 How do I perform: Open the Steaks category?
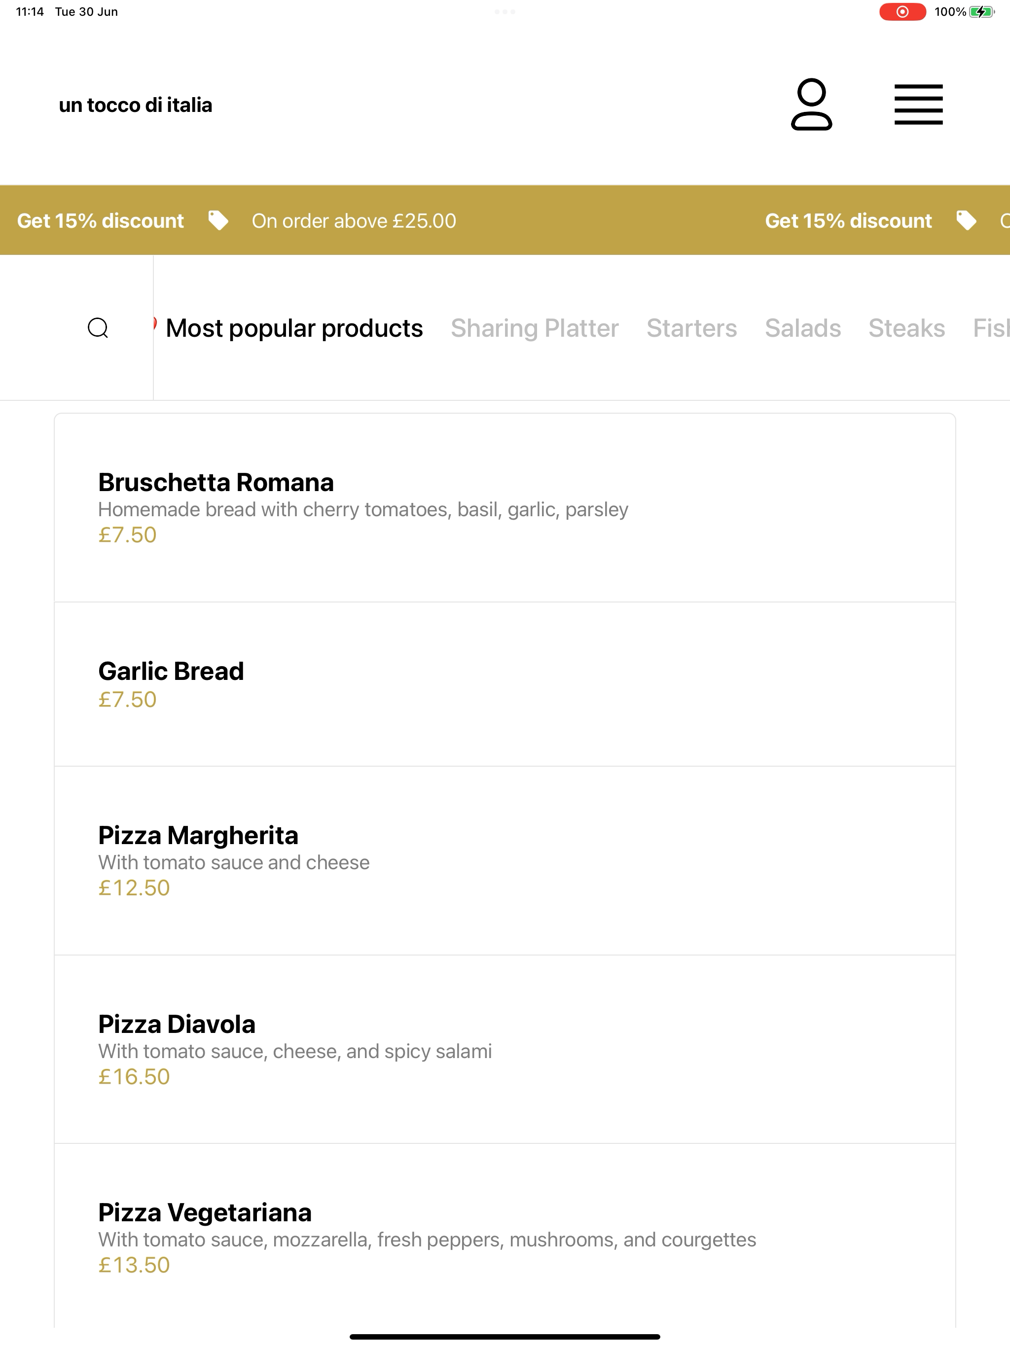907,328
